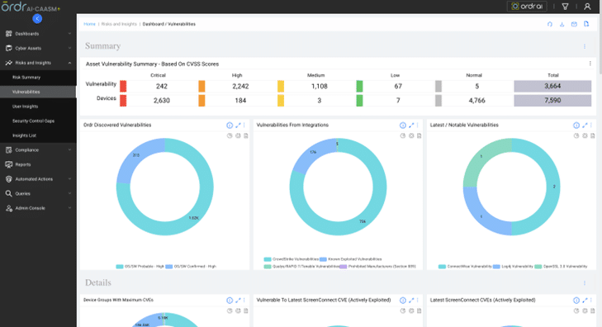The image size is (602, 327).
Task: Toggle Qualys/RAPID 7/Tenable legend entry
Action: click(301, 267)
